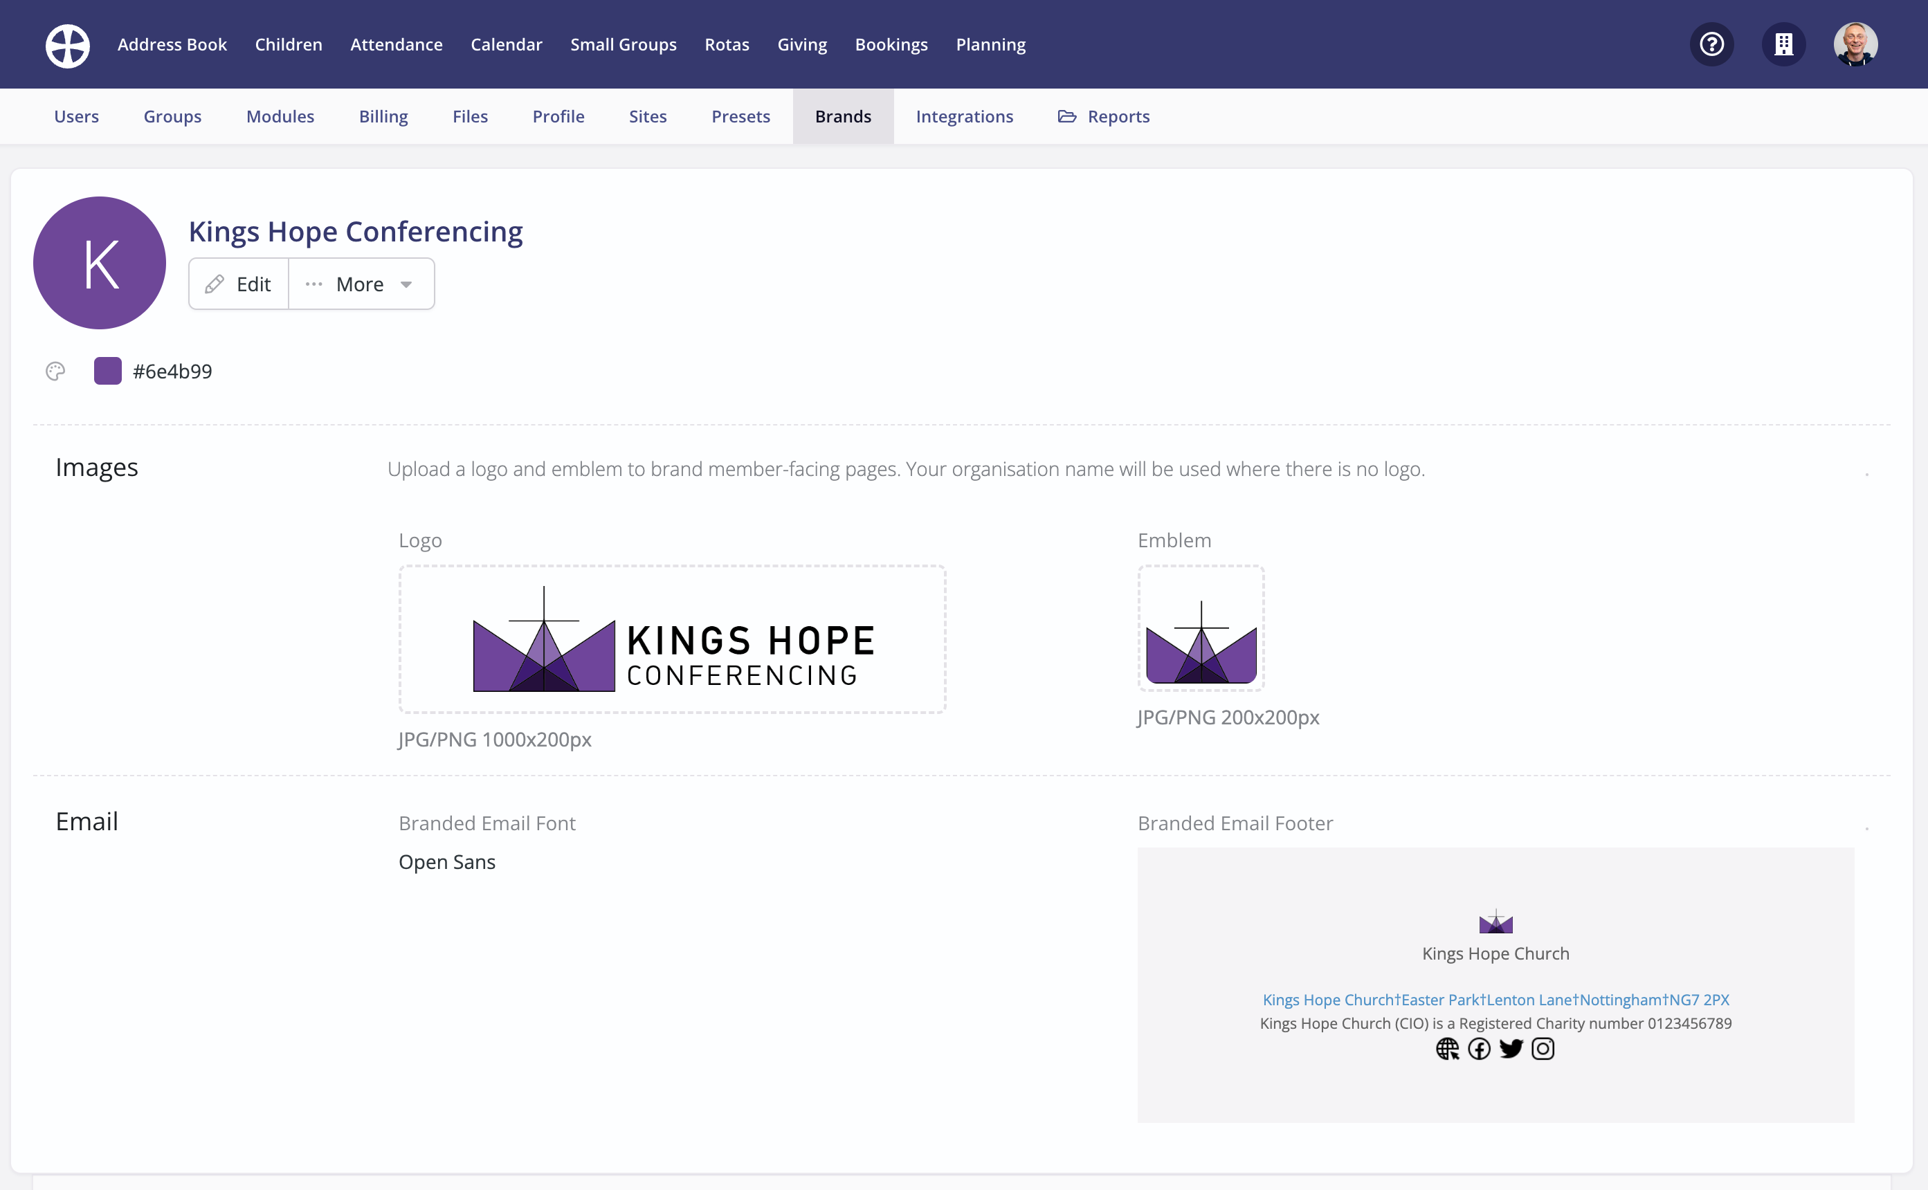The height and width of the screenshot is (1190, 1928).
Task: Click the More button label
Action: click(x=360, y=284)
